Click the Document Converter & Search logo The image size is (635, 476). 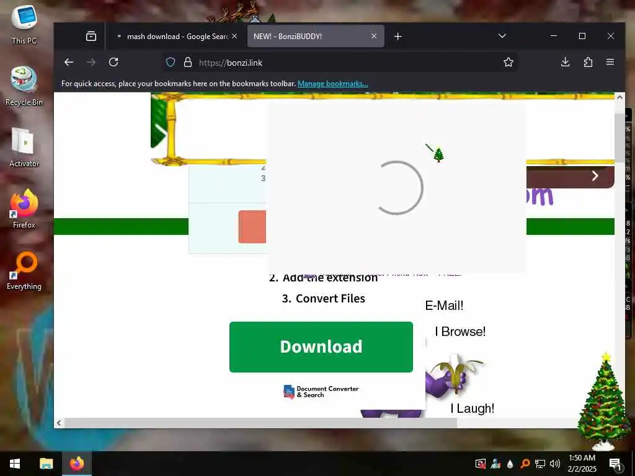pos(321,392)
